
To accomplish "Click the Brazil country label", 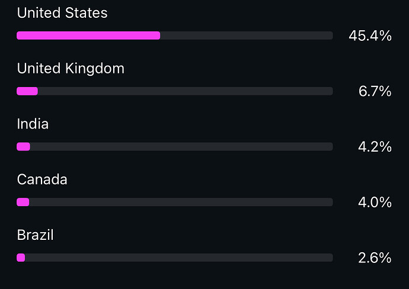I will click(36, 235).
